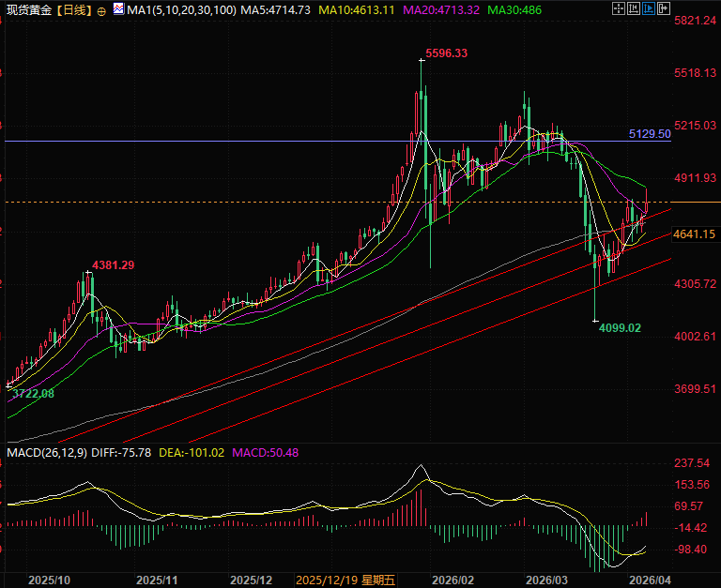Click the 4002.61 price axis value
The image size is (721, 588).
click(696, 337)
